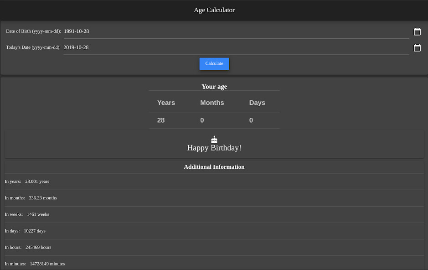Select the Date of Birth input field
This screenshot has height=270, width=428.
(182, 31)
